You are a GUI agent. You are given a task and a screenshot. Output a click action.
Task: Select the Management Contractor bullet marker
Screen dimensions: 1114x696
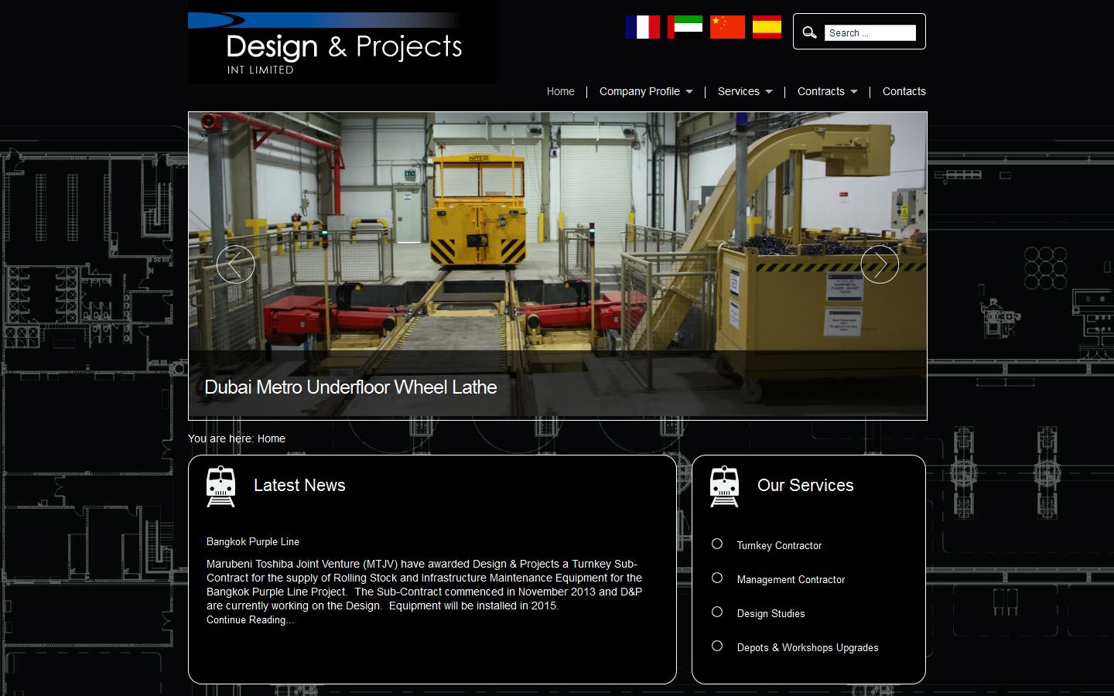717,578
